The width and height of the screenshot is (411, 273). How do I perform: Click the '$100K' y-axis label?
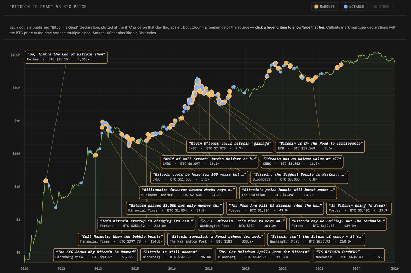click(16, 55)
